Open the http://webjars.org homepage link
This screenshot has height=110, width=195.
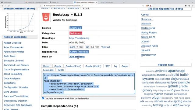pos(79,38)
